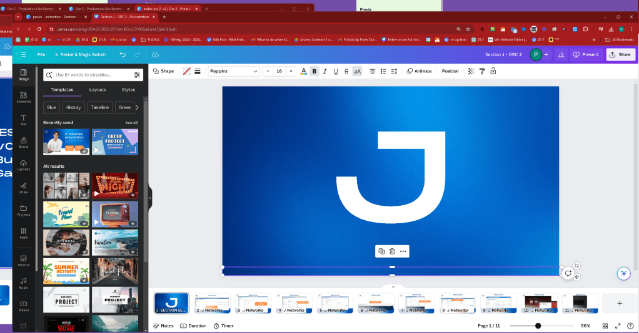Open the Photos panel in sidebar

coord(24,261)
